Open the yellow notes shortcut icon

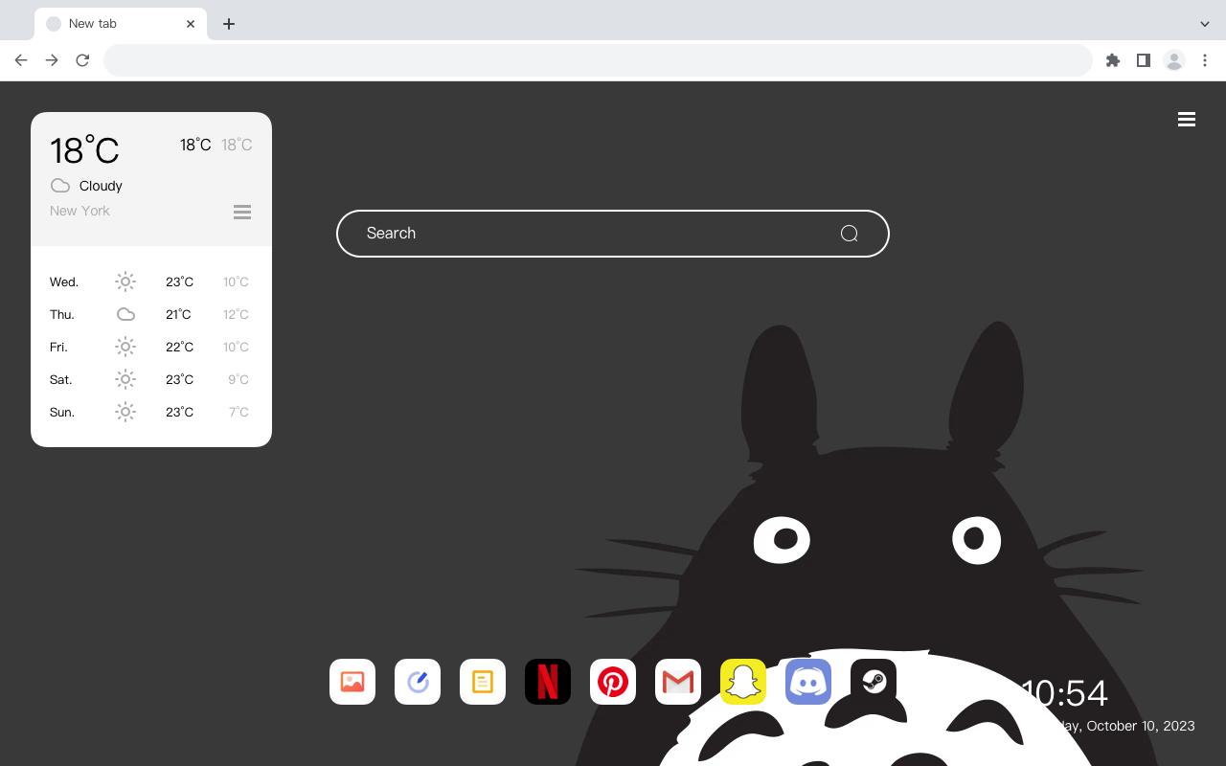click(483, 682)
